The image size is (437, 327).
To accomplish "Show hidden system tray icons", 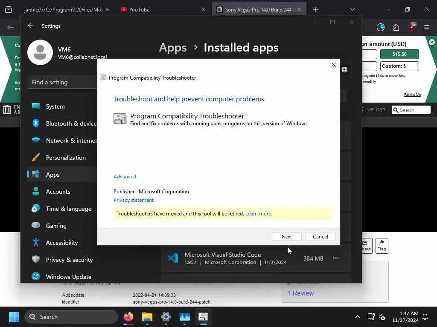I will point(358,317).
